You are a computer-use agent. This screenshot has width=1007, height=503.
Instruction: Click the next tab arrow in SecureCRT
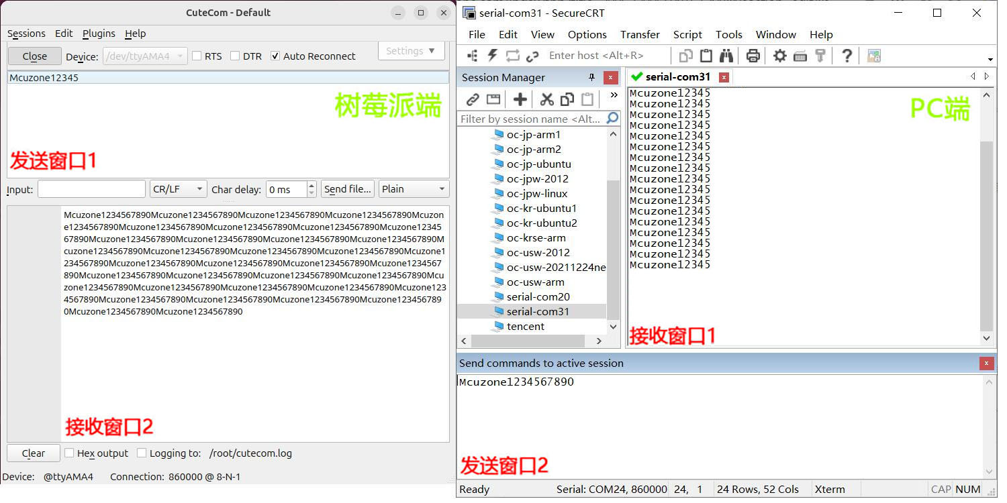pos(987,76)
